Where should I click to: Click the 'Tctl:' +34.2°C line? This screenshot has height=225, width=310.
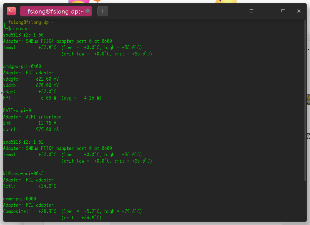tap(30, 186)
